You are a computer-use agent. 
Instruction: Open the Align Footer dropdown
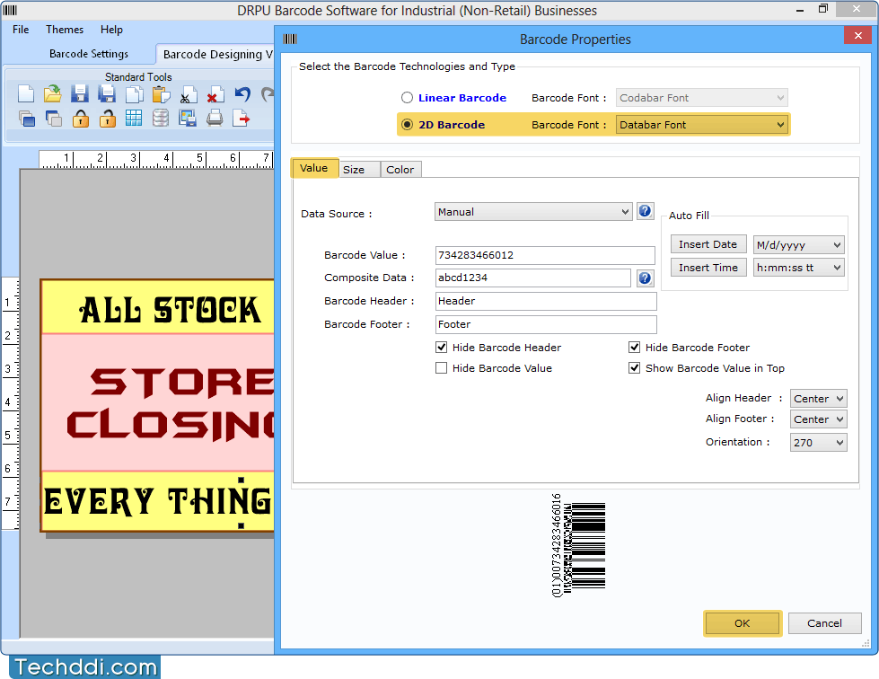818,419
